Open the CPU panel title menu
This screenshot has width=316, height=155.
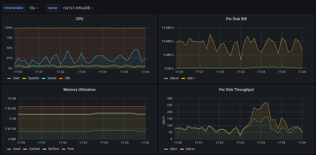point(79,19)
